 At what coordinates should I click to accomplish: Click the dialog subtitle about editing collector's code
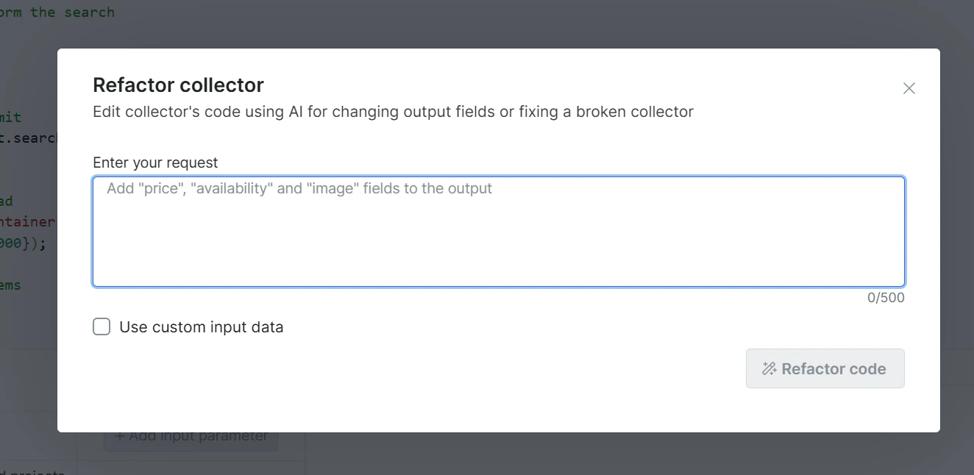point(392,111)
